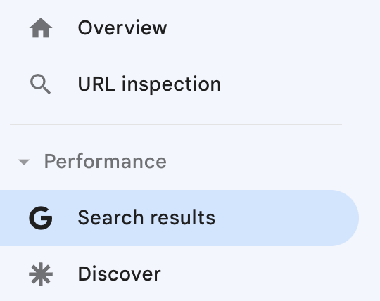Click the Overview text label

tap(122, 28)
